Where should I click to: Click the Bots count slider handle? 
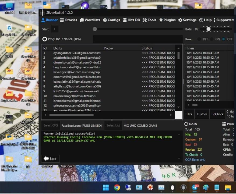pyautogui.click(x=208, y=29)
